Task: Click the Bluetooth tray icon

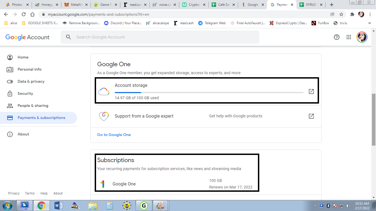Action: click(328, 206)
